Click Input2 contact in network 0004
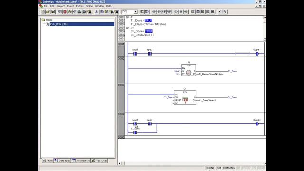The width and height of the screenshot is (304, 171). click(x=150, y=123)
